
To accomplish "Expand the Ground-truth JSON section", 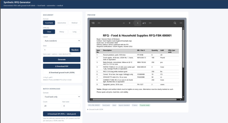I will [95, 109].
